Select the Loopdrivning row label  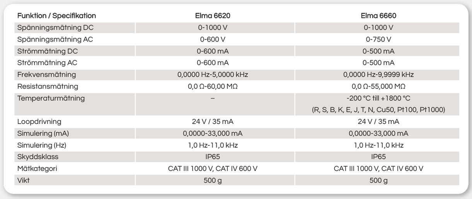pyautogui.click(x=39, y=121)
